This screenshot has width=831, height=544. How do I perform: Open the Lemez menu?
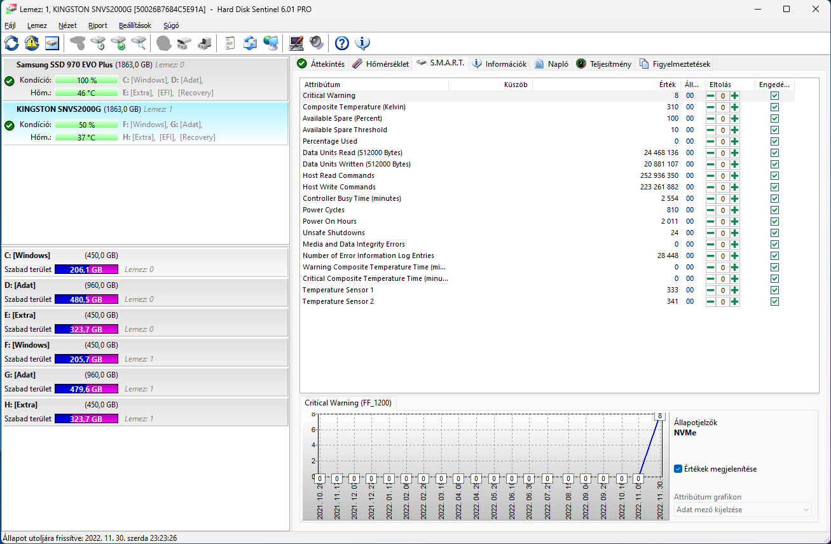tap(37, 25)
